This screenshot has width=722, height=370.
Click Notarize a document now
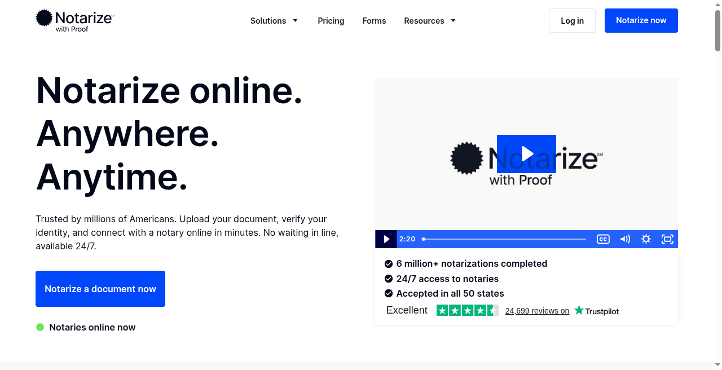click(x=100, y=289)
